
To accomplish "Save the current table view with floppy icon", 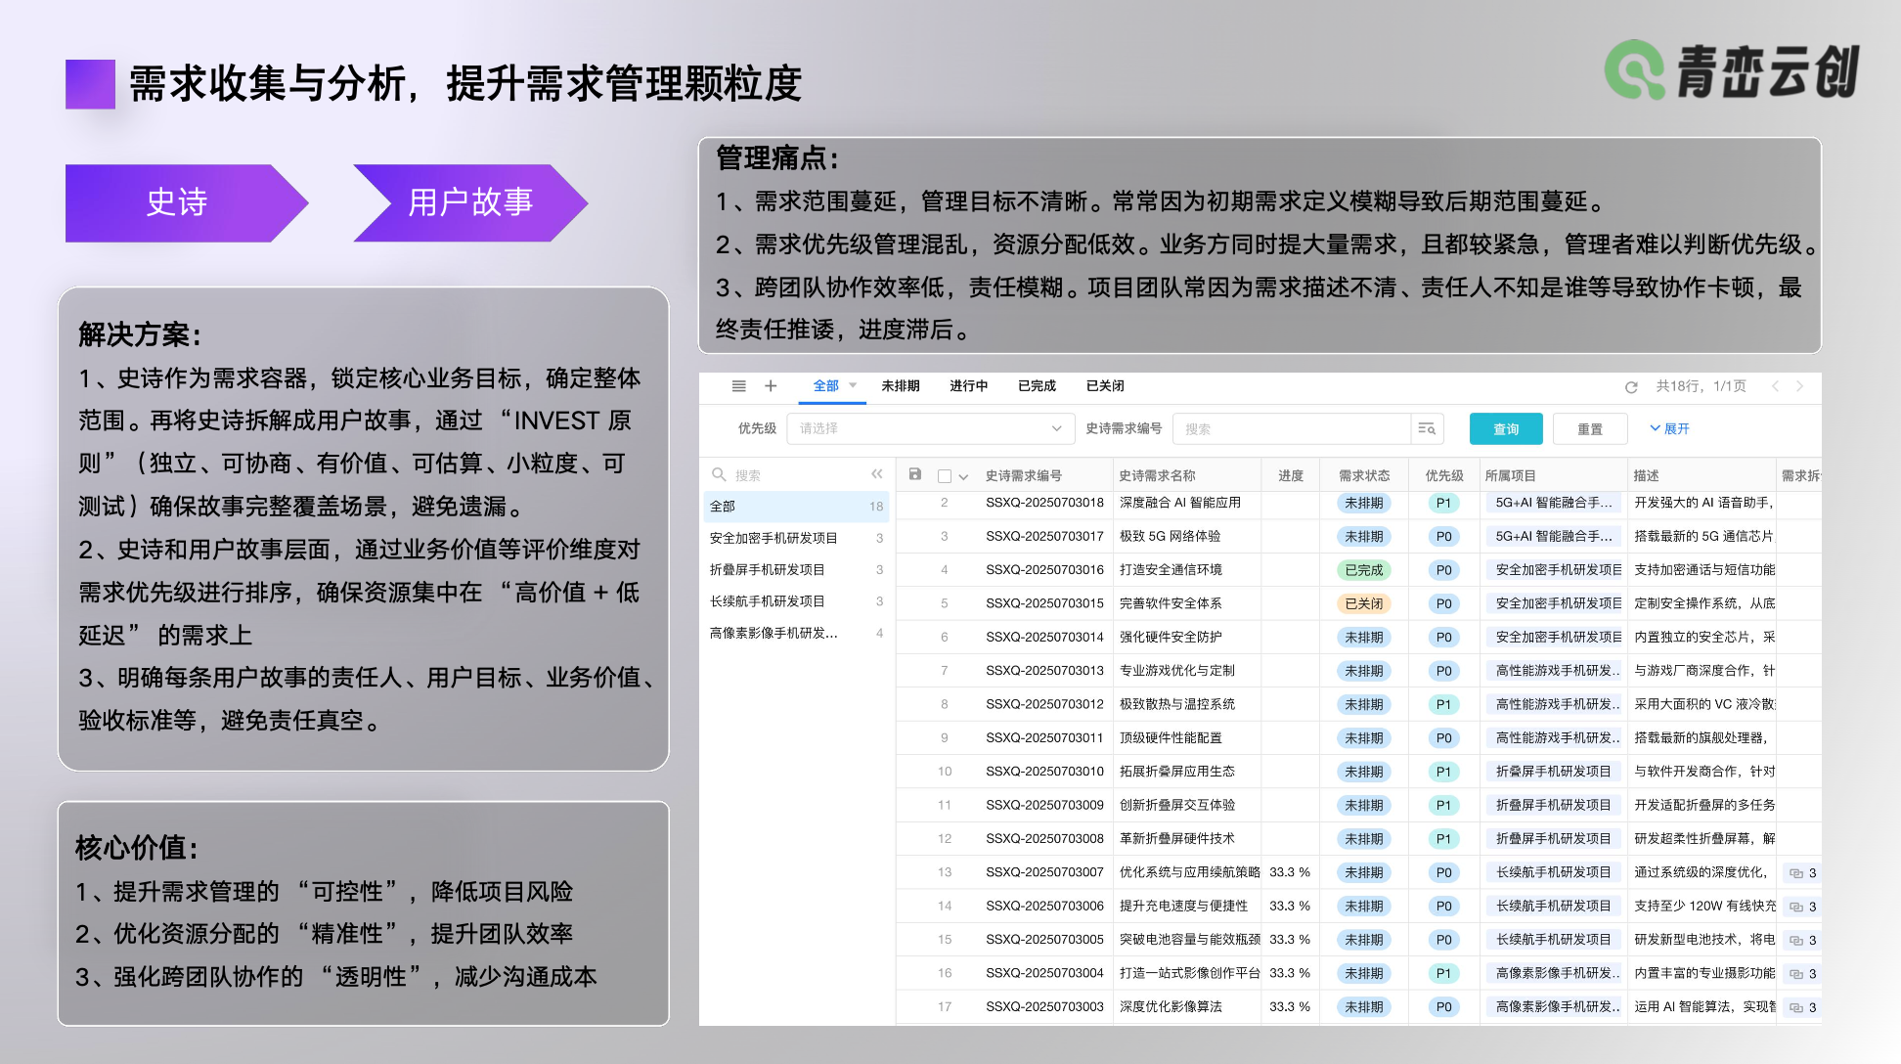I will pyautogui.click(x=914, y=474).
